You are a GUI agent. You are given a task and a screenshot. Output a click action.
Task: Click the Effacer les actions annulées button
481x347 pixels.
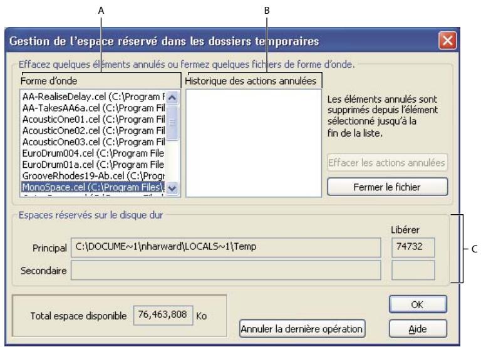coord(388,163)
